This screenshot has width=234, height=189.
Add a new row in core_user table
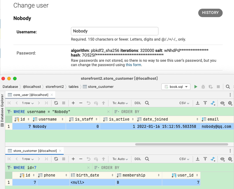click(73, 103)
